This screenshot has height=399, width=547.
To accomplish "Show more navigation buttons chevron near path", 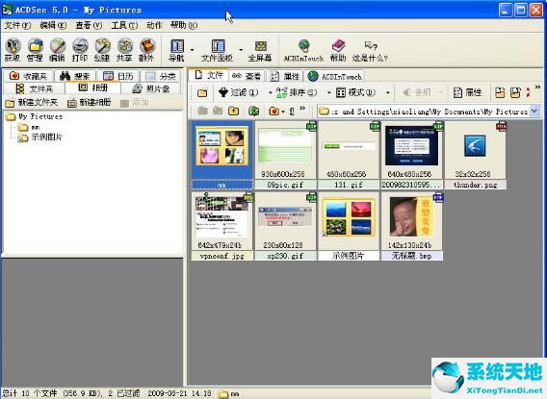I will tap(302, 109).
